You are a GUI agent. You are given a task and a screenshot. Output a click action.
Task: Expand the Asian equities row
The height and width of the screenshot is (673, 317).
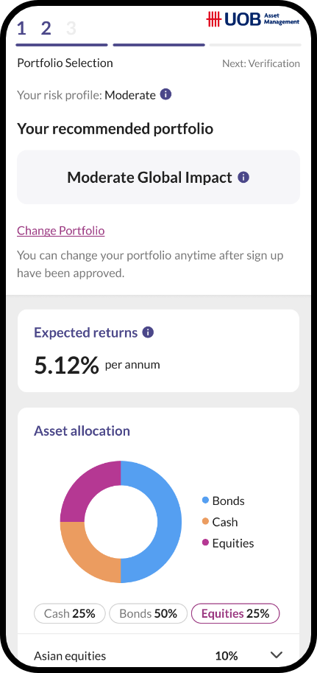[x=159, y=655]
